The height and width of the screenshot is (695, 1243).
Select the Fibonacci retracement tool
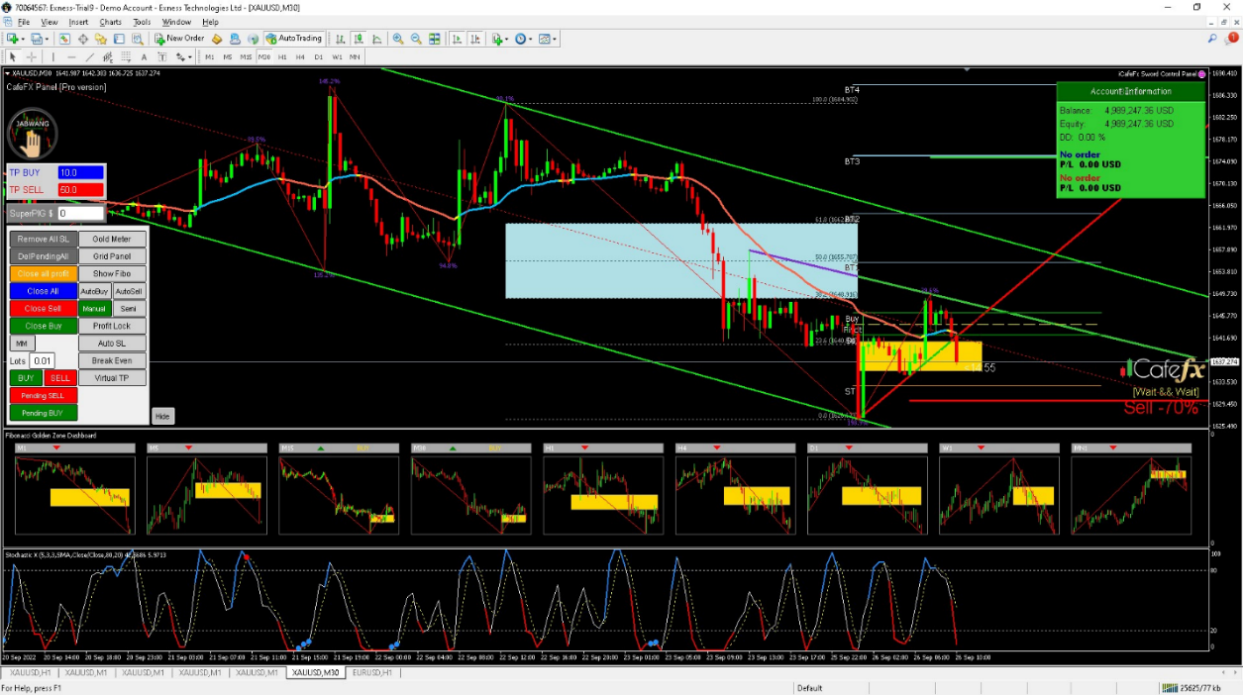click(x=126, y=56)
